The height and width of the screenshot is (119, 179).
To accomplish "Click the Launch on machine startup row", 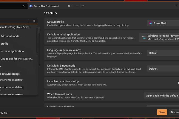I will click(112, 83).
